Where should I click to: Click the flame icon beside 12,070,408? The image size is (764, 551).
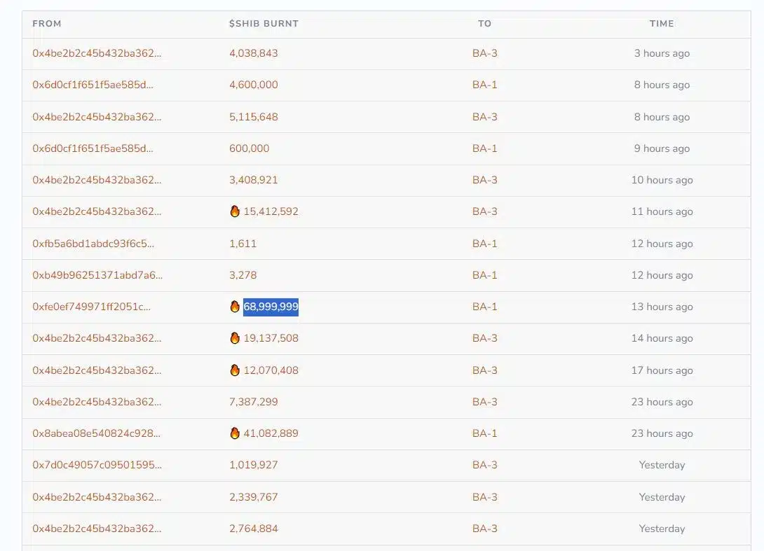click(x=235, y=370)
